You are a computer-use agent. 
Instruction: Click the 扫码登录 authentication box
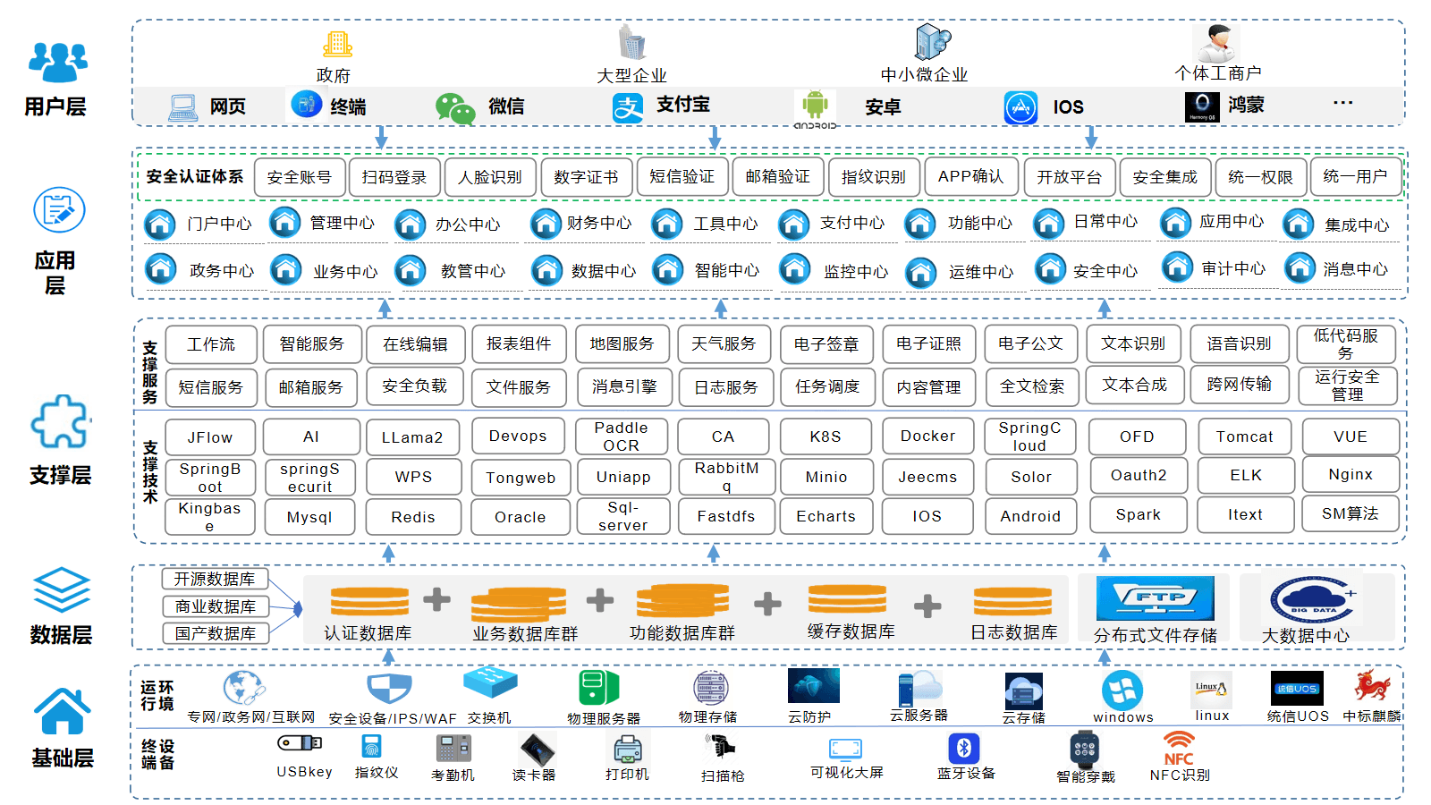pyautogui.click(x=394, y=177)
